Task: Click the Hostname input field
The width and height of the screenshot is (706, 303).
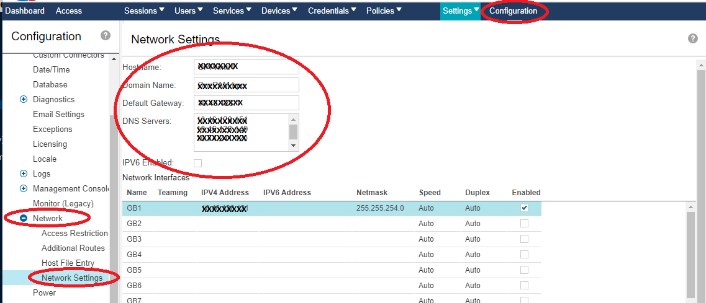Action: click(x=246, y=66)
